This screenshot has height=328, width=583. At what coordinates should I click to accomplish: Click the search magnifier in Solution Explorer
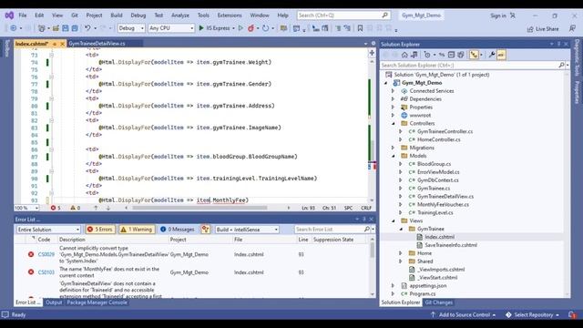[x=561, y=65]
